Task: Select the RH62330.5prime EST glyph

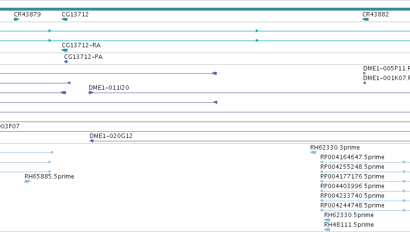Action: (x=327, y=220)
